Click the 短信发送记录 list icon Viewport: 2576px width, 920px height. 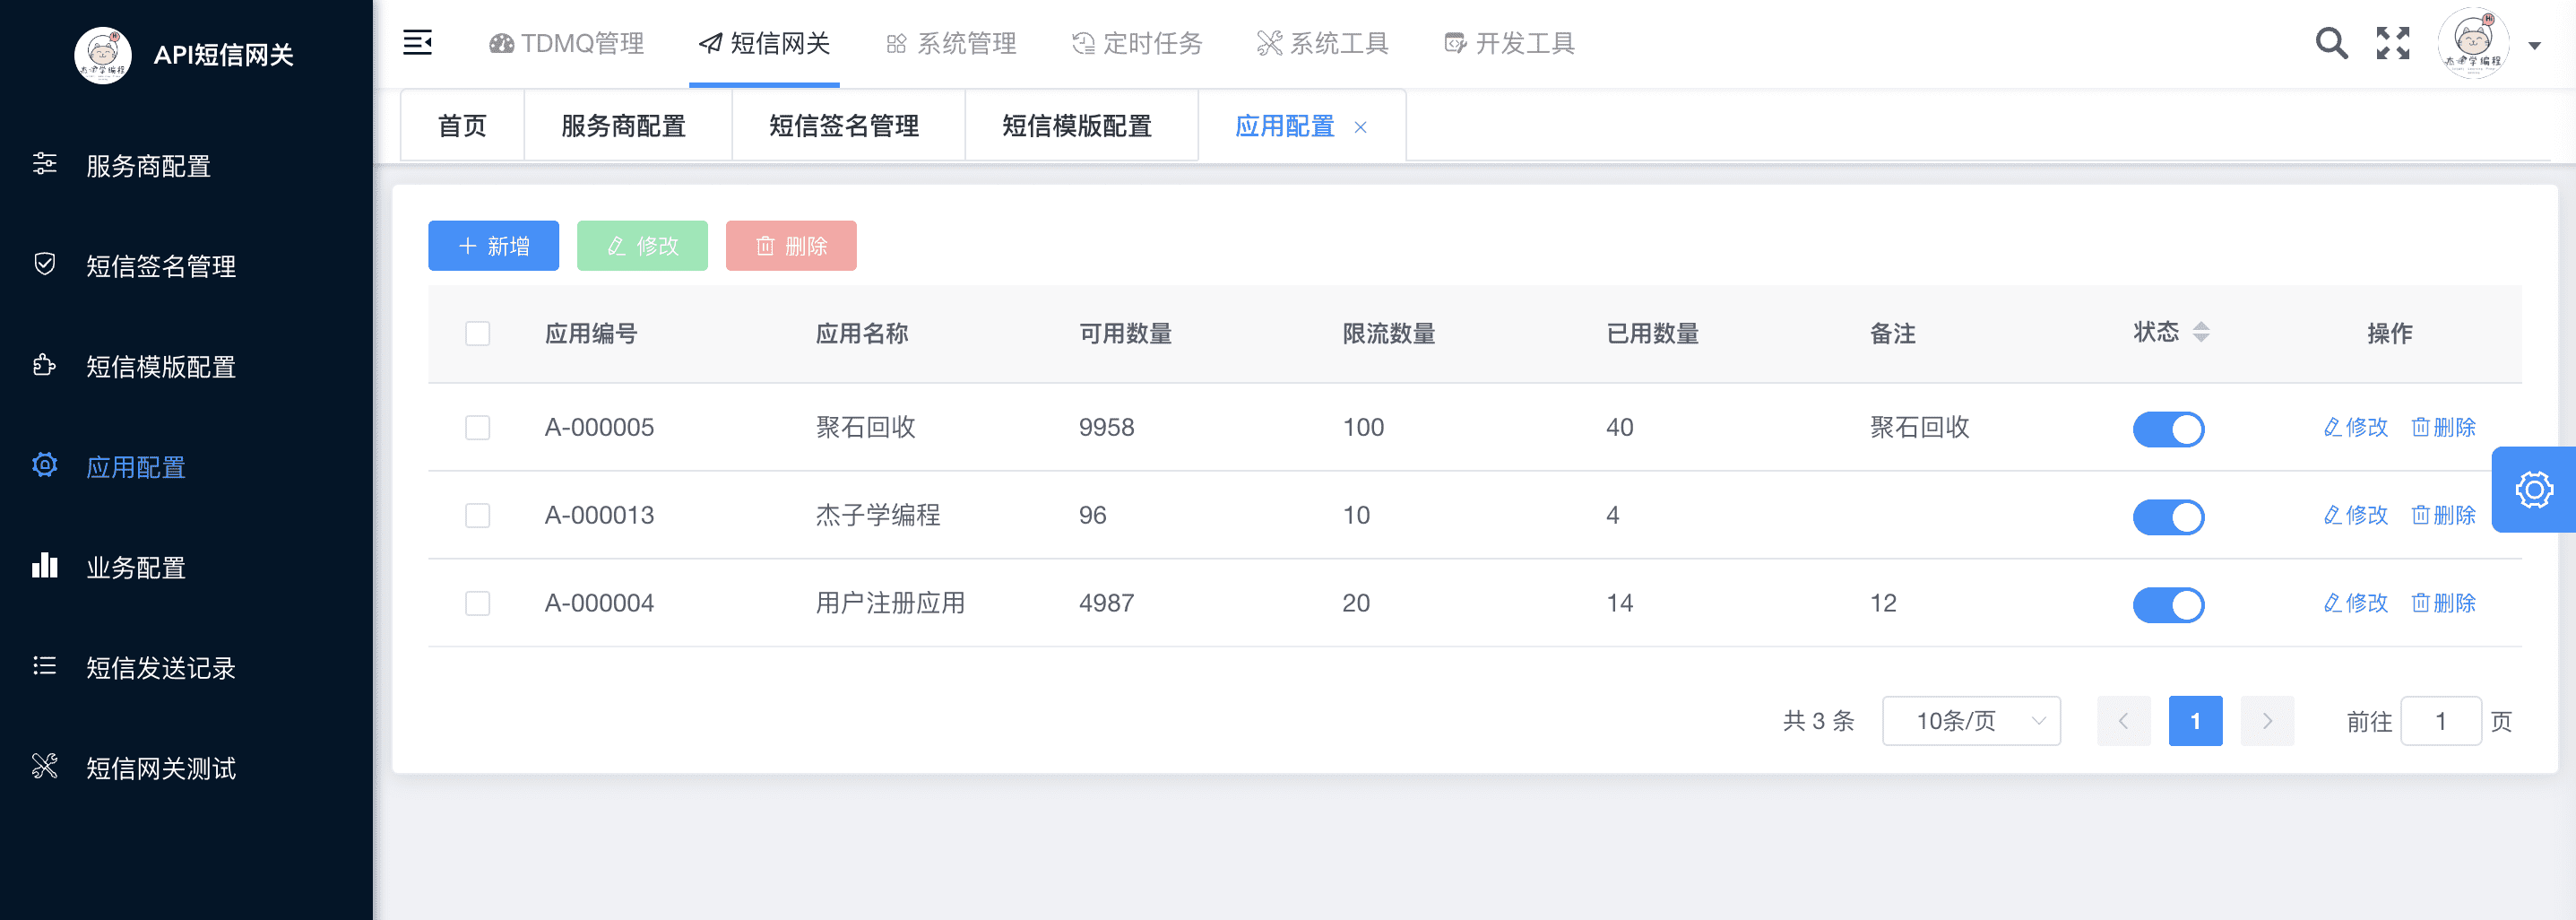[44, 666]
